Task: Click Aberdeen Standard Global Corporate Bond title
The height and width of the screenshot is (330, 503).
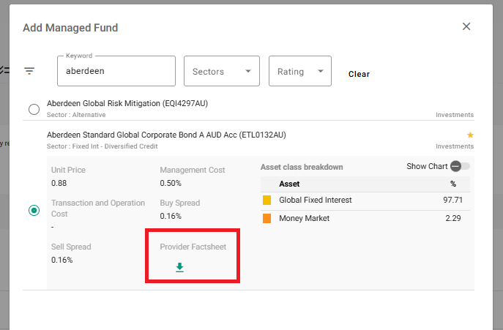Action: (x=166, y=135)
